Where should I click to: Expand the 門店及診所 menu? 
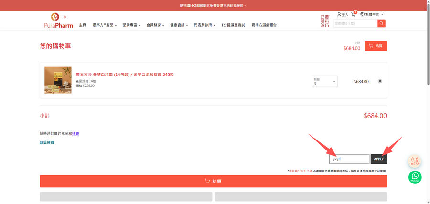204,25
